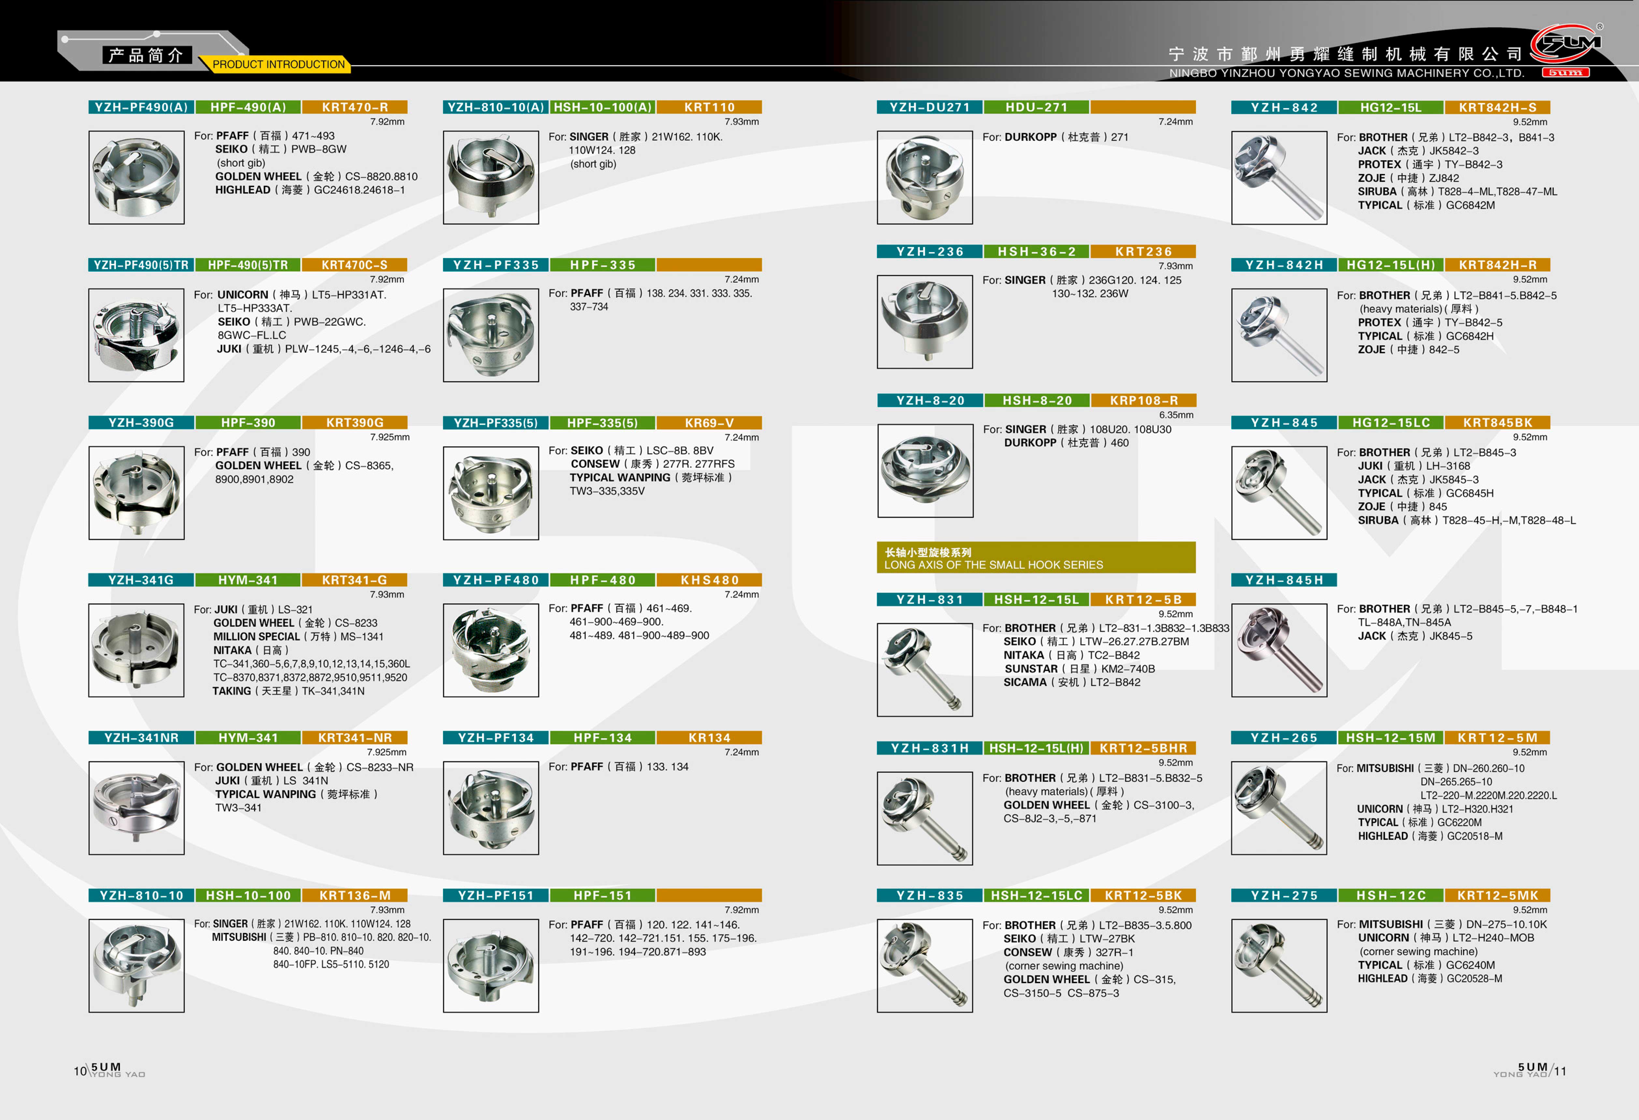Screen dimensions: 1639x1120
Task: Select the KRT341-NR orange label
Action: 355,738
